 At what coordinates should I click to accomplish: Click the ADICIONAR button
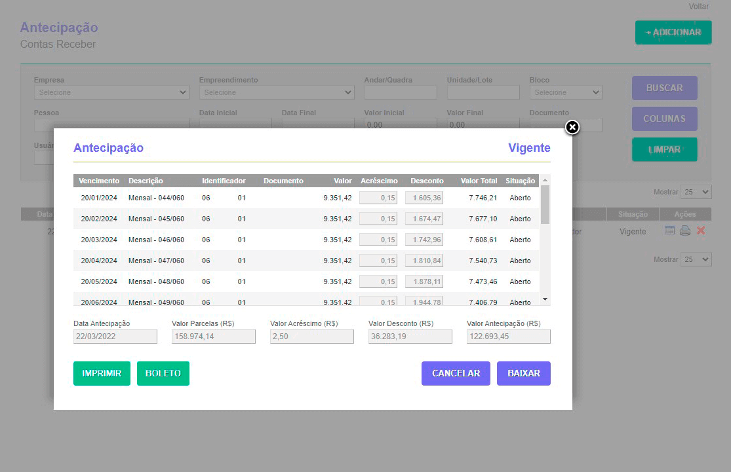click(x=673, y=32)
